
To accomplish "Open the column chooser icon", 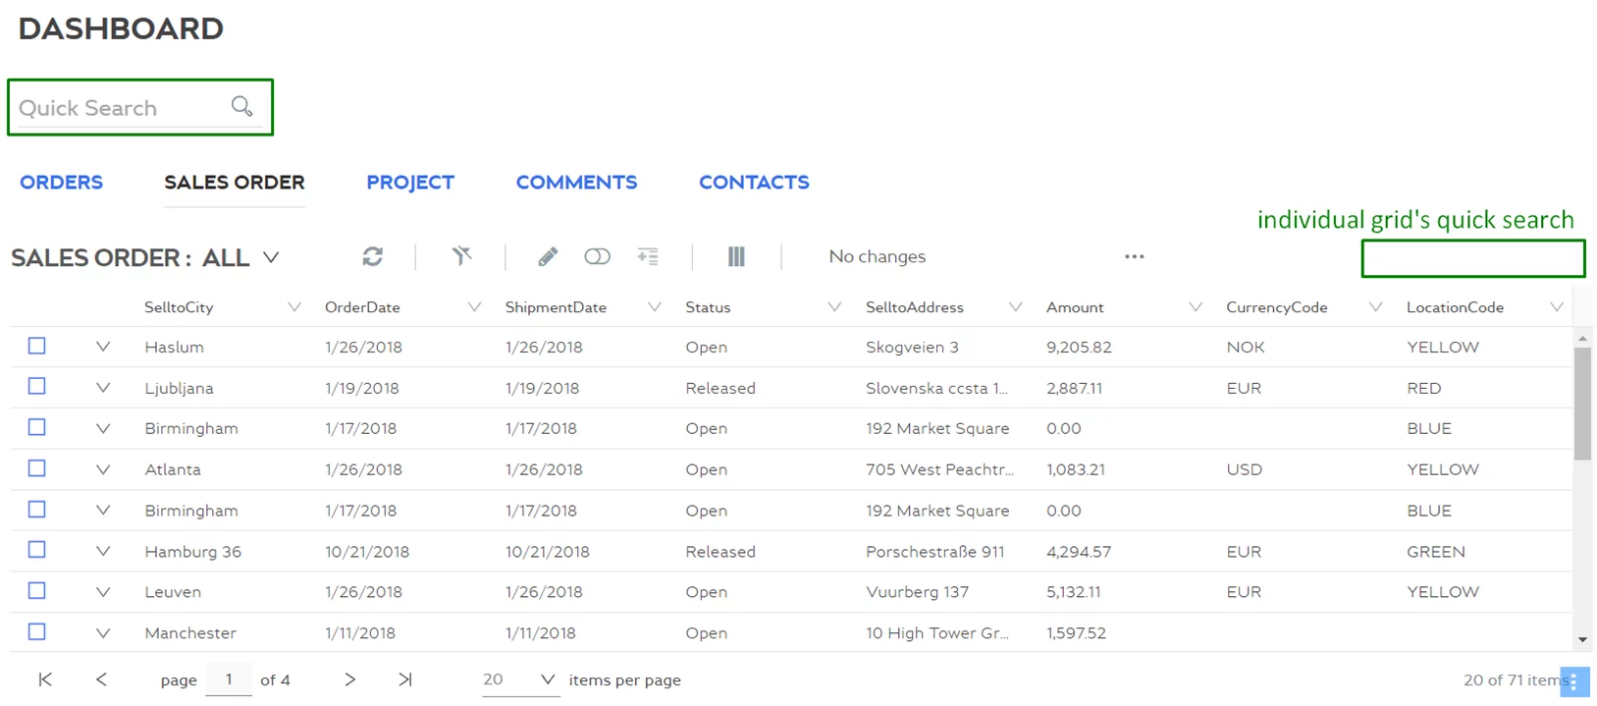I will click(736, 256).
